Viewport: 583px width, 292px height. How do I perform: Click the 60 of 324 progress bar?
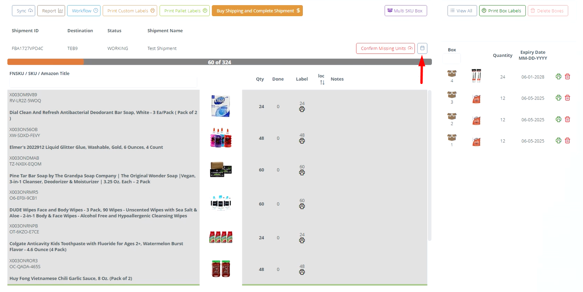tap(219, 61)
